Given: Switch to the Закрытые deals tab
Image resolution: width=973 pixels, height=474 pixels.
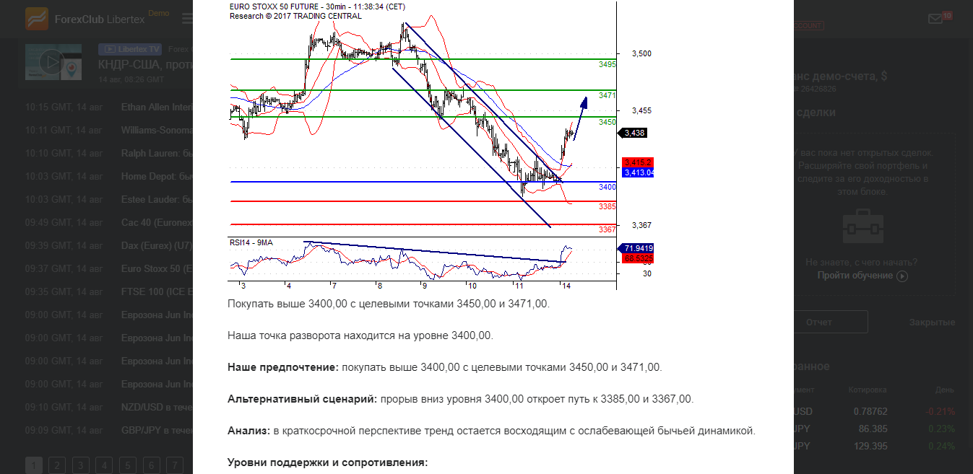Looking at the screenshot, I should coord(931,322).
